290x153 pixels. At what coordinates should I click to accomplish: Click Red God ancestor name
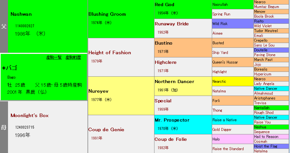click(x=165, y=4)
